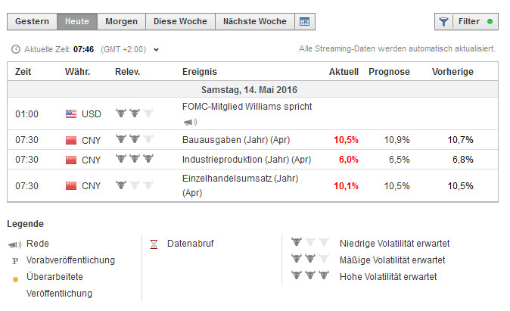Open FOMC-Mitglied Williams spricht event
Image resolution: width=510 pixels, height=311 pixels.
[247, 107]
